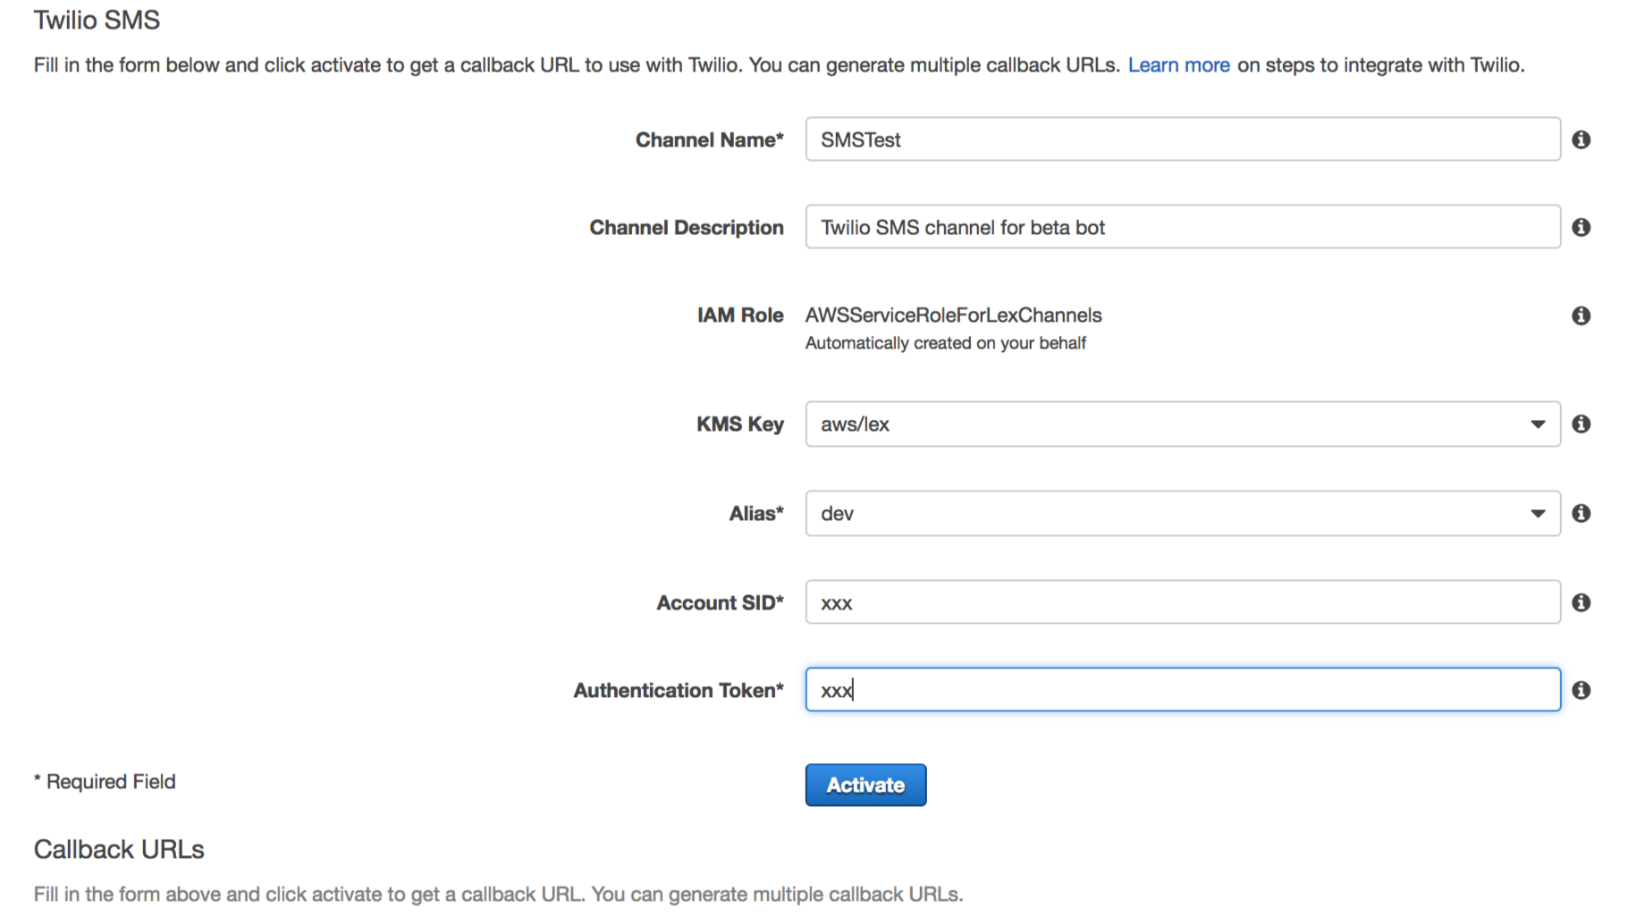Click Authentication Token info icon
The width and height of the screenshot is (1645, 916).
tap(1581, 690)
